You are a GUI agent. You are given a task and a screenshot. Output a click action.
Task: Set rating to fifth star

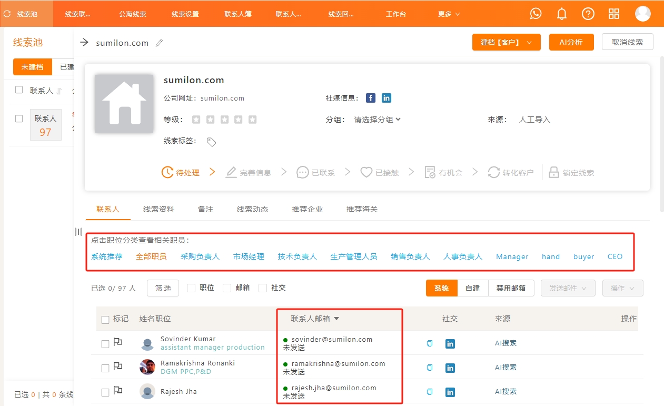(x=252, y=120)
